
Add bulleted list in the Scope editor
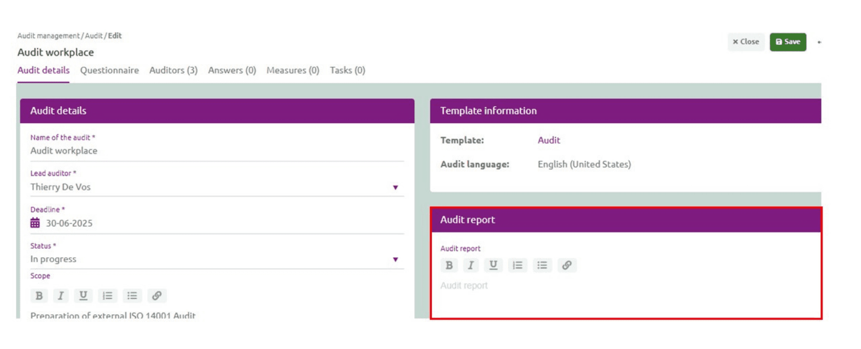point(132,296)
